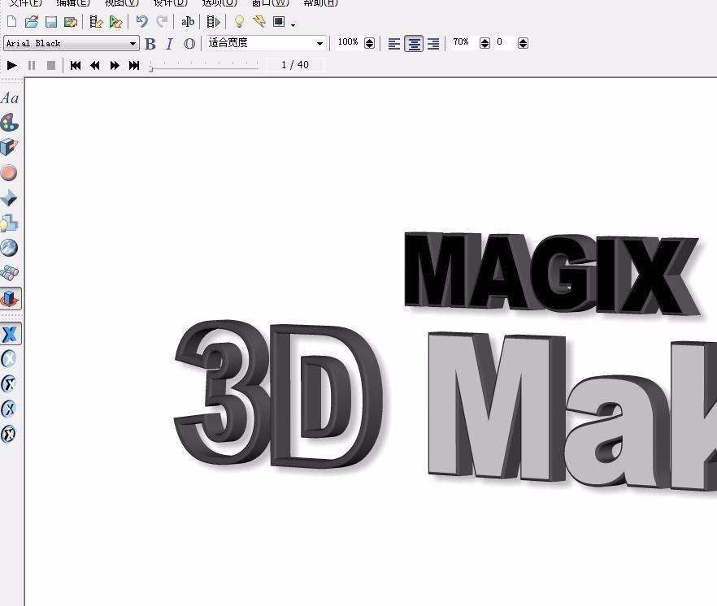Toggle italic formatting on the text

(169, 43)
